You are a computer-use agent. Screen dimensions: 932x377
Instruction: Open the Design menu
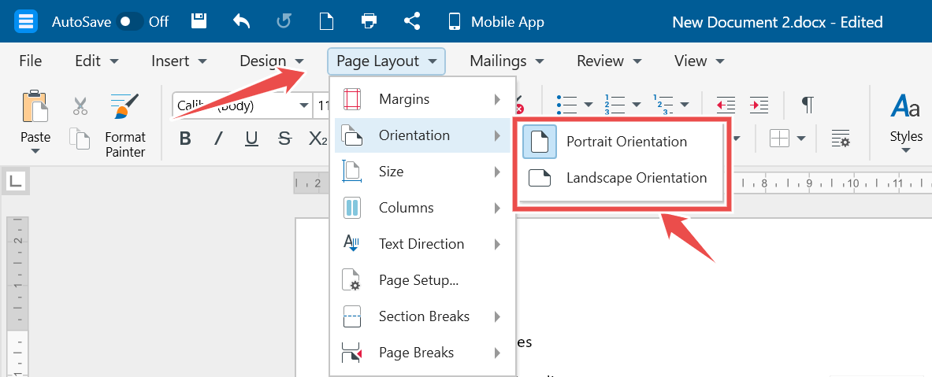click(272, 61)
